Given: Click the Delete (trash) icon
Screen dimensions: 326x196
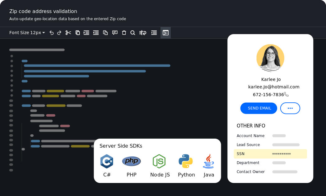Looking at the screenshot, I should [124, 33].
